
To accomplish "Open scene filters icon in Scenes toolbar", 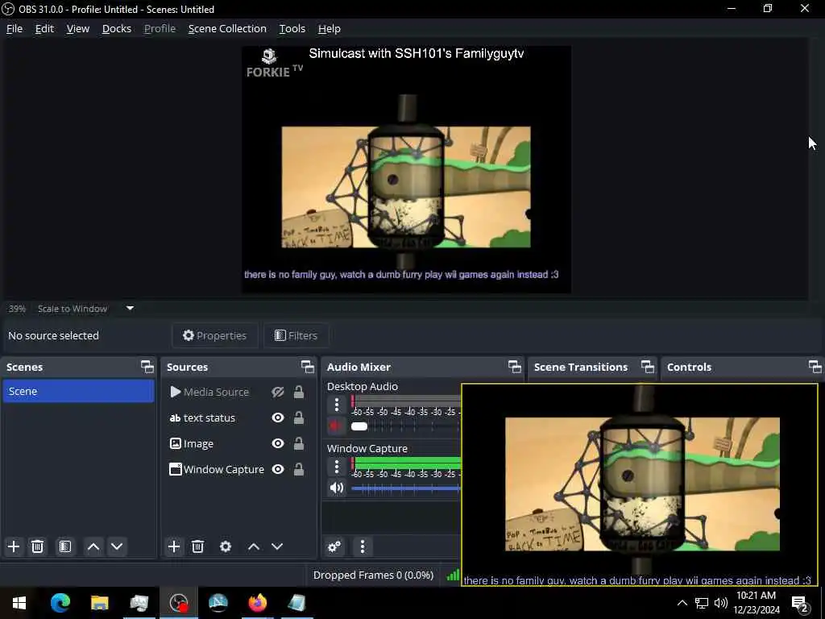I will 64,546.
